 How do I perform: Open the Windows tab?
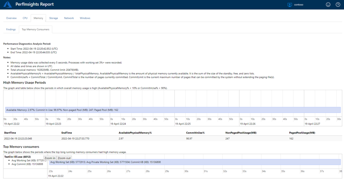click(85, 18)
